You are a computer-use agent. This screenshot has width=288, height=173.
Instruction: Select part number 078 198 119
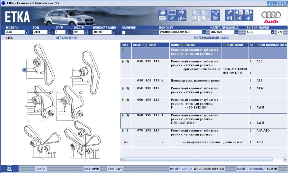tap(148, 130)
